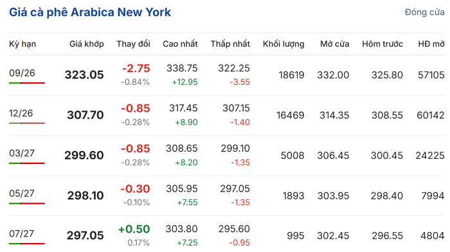Image resolution: width=450 pixels, height=252 pixels.
Task: Click the Khối lượng column header
Action: tap(283, 44)
